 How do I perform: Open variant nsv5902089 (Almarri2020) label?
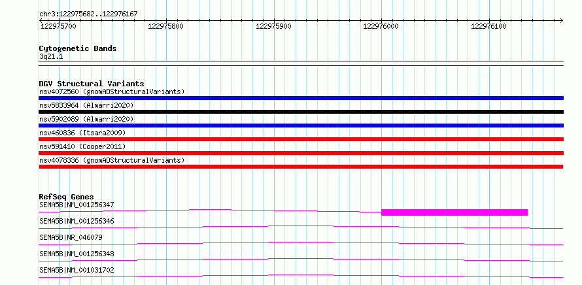click(x=86, y=119)
